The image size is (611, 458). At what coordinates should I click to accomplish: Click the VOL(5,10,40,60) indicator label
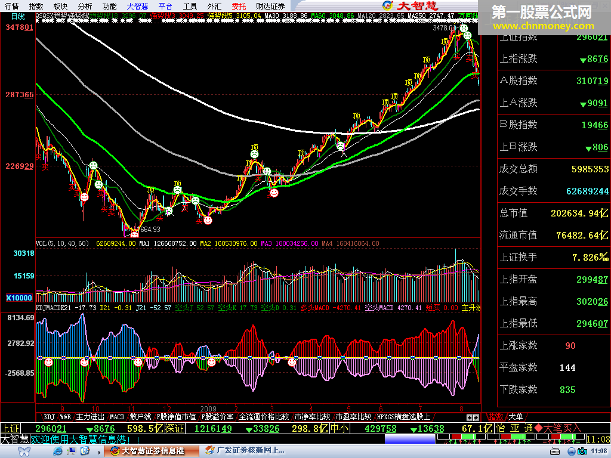coord(62,243)
